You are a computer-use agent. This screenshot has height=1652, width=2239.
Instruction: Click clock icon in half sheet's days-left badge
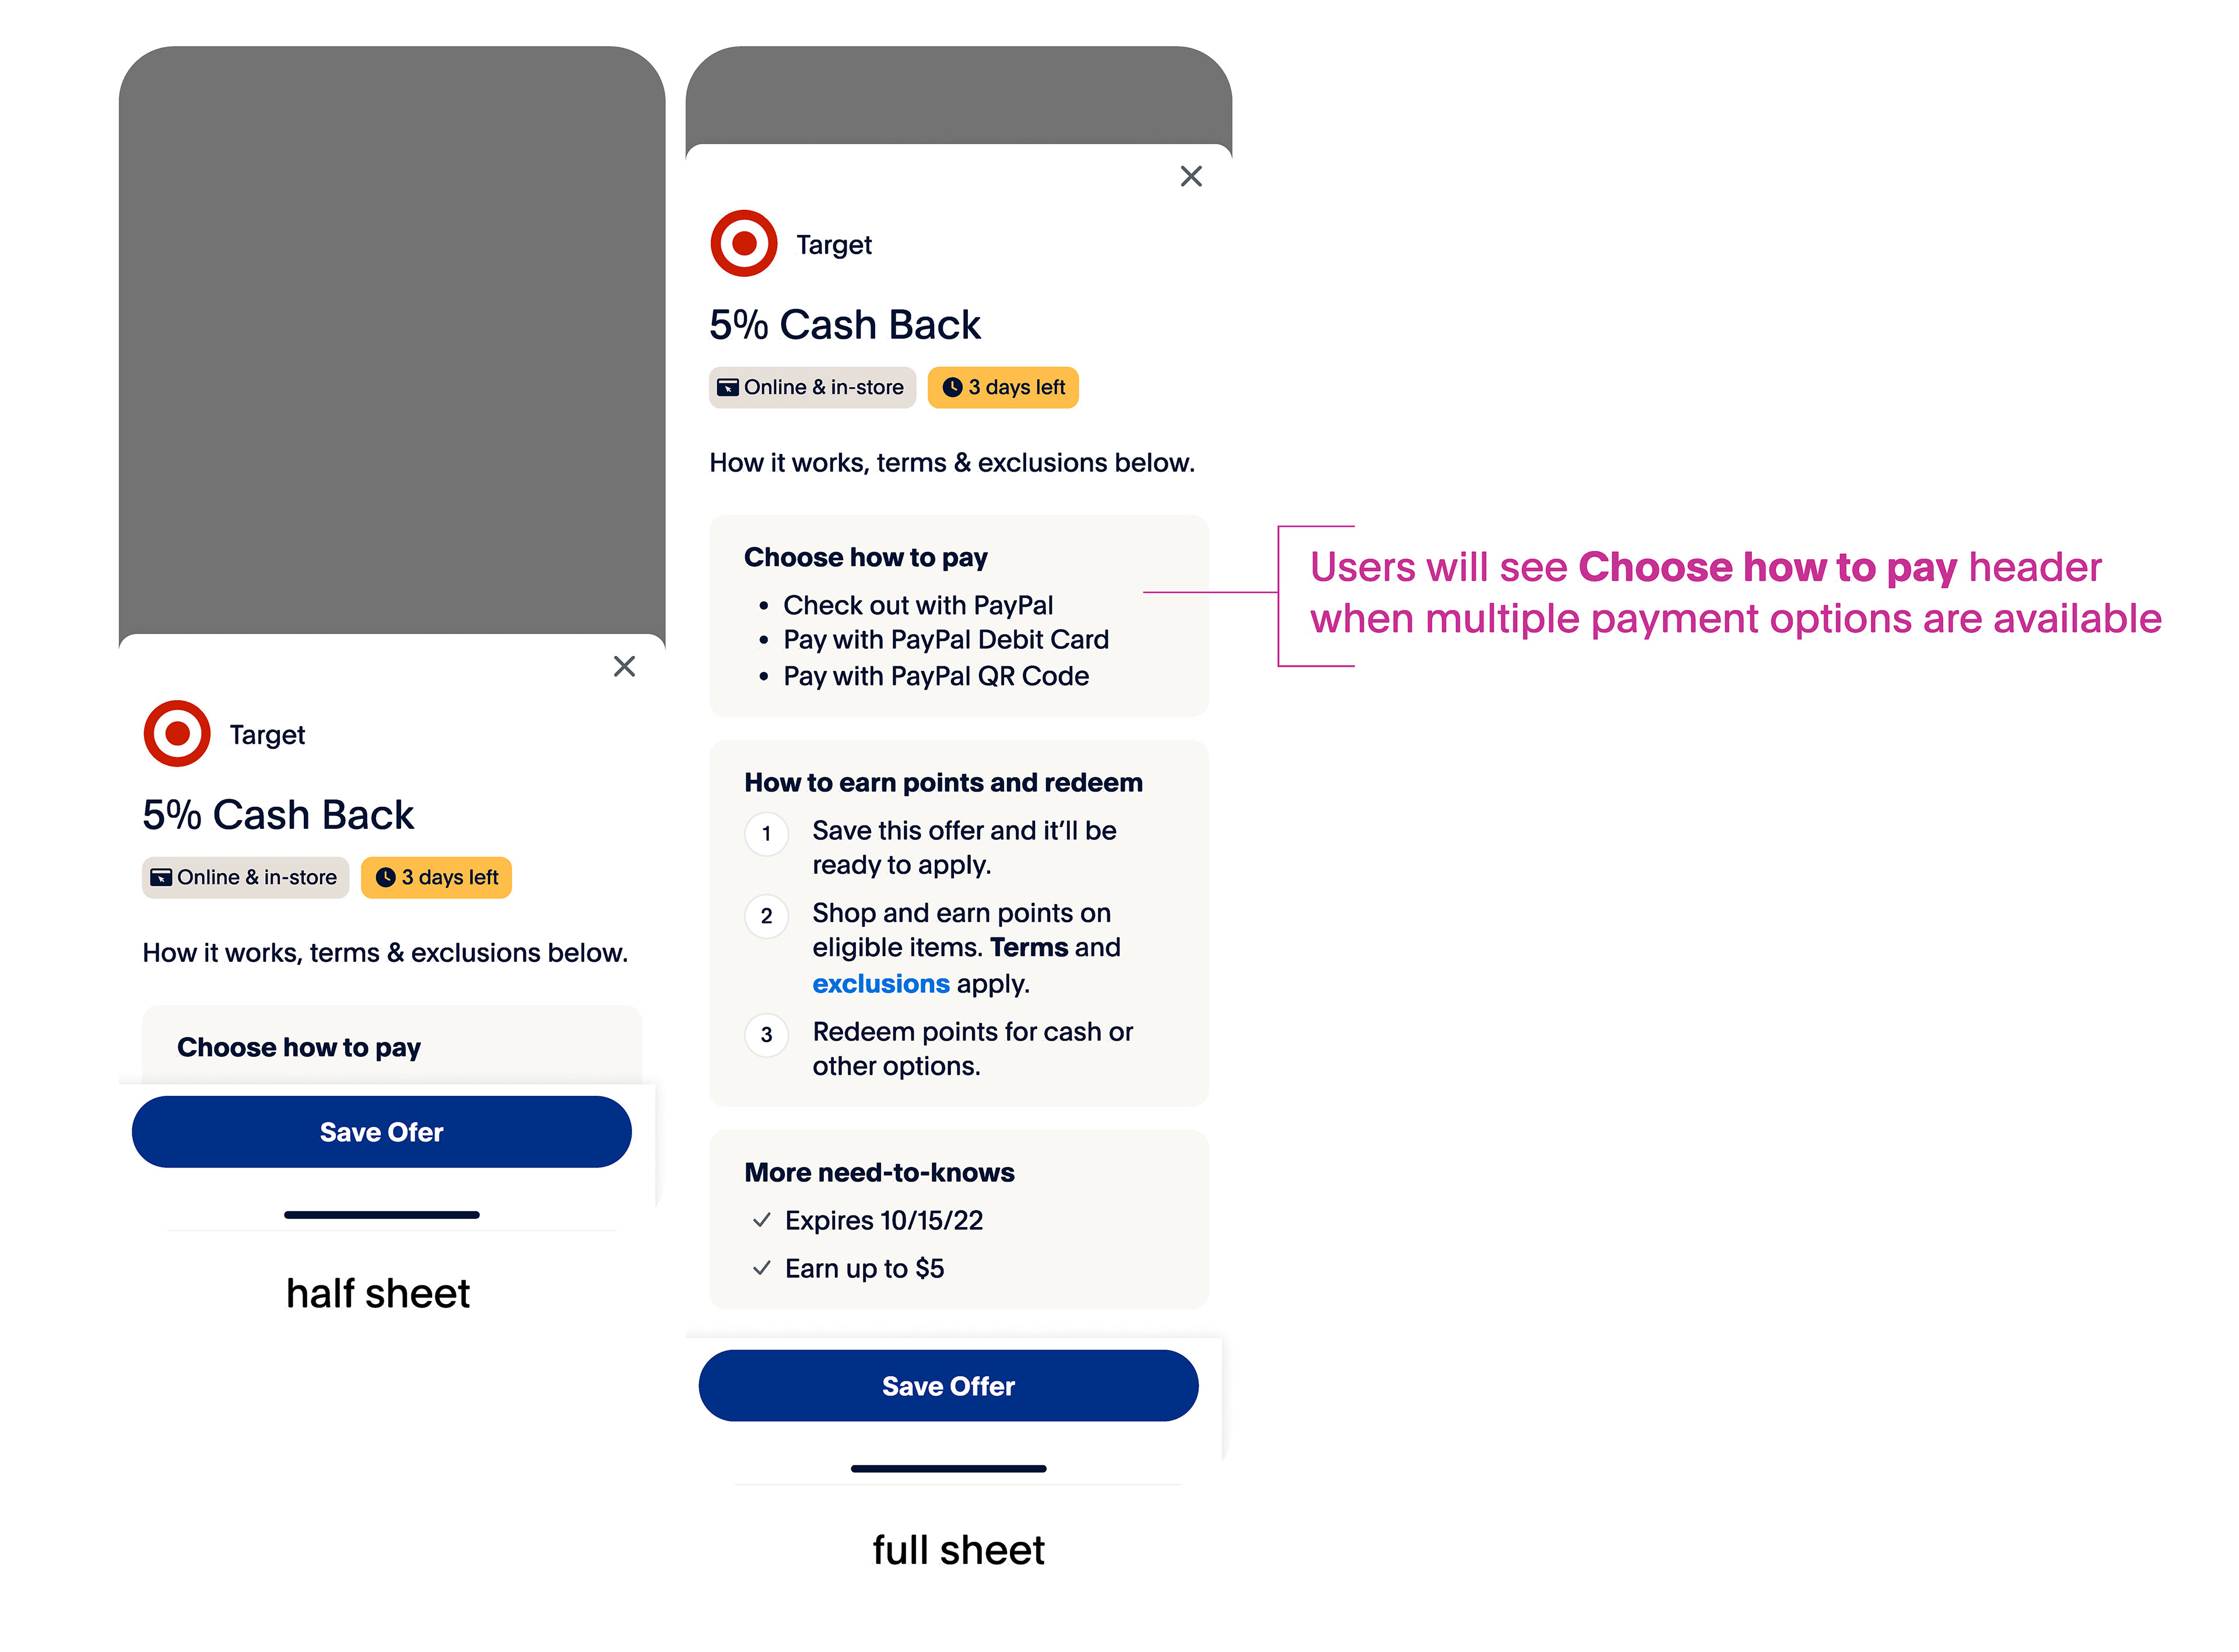tap(385, 878)
